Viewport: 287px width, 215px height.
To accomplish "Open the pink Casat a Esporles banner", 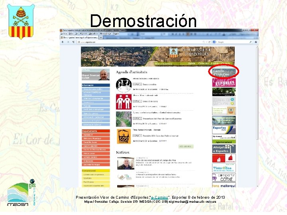I will click(224, 82).
